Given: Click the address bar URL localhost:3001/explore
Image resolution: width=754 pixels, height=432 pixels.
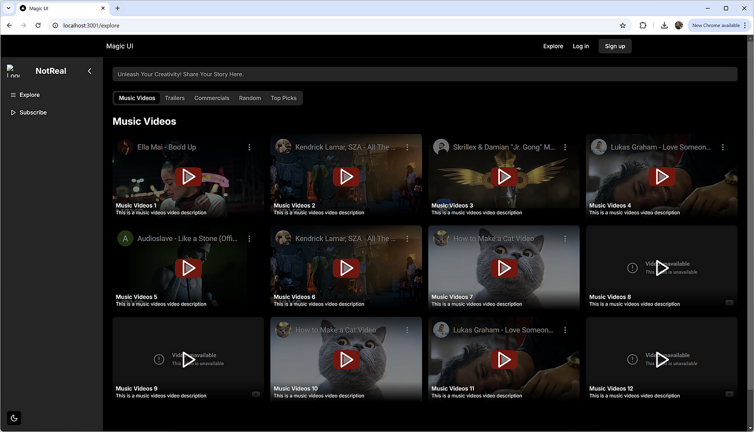Looking at the screenshot, I should [x=91, y=25].
